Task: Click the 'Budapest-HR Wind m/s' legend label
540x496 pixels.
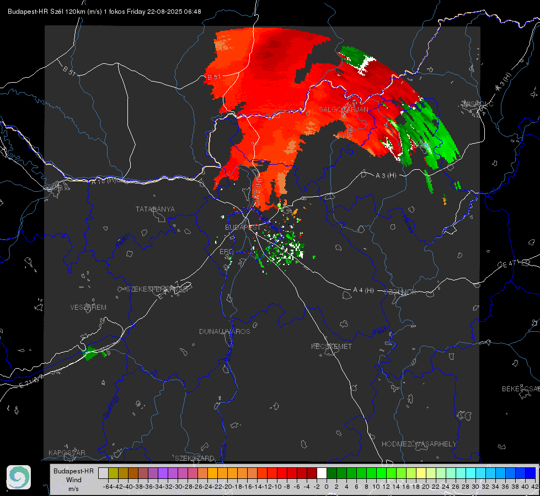Action: [73, 479]
